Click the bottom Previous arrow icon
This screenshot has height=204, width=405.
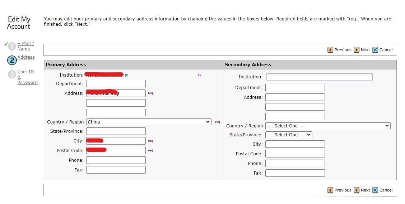point(330,190)
